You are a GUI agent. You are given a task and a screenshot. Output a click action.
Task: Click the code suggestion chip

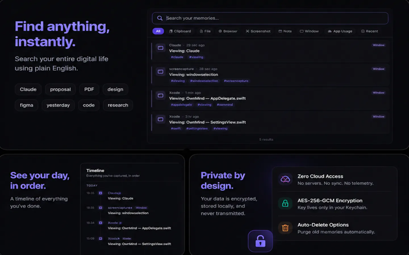[x=89, y=105]
